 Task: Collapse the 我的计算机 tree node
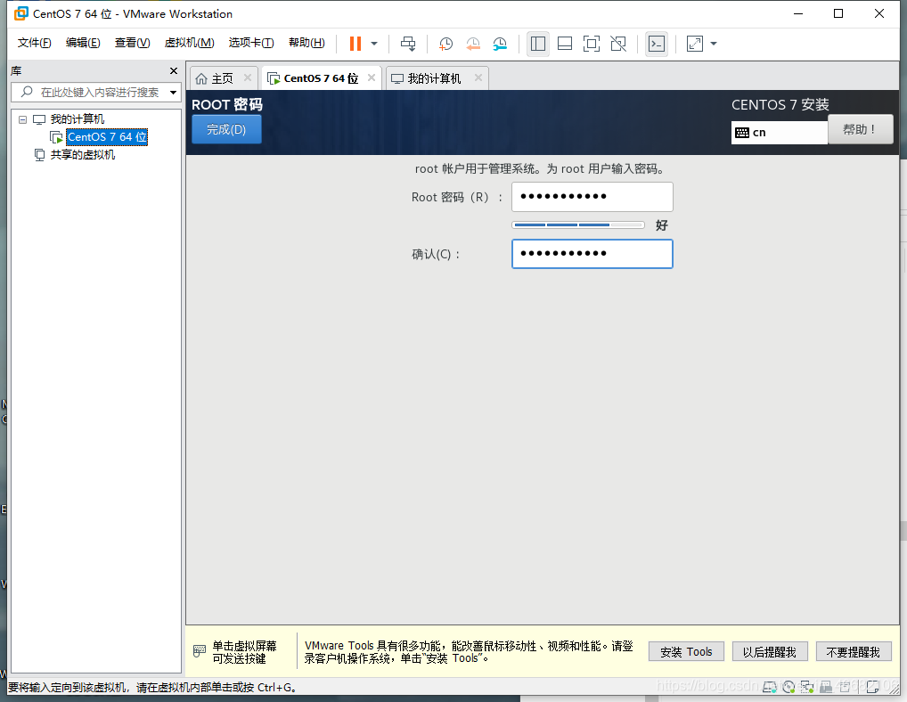[22, 119]
